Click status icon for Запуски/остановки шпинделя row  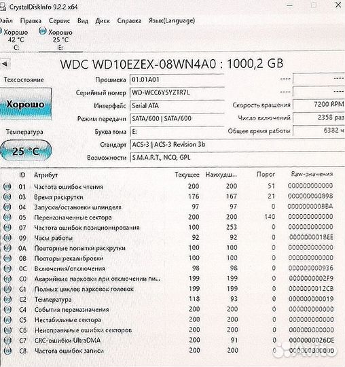7,207
